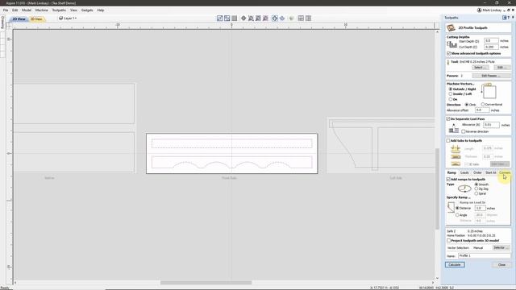Screen dimensions: 516x290
Task: Click the last view toolbar icon
Action: (308, 19)
